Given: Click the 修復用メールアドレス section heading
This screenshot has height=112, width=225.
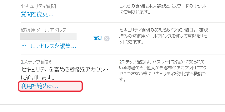Looking at the screenshot, I should [x=44, y=30].
